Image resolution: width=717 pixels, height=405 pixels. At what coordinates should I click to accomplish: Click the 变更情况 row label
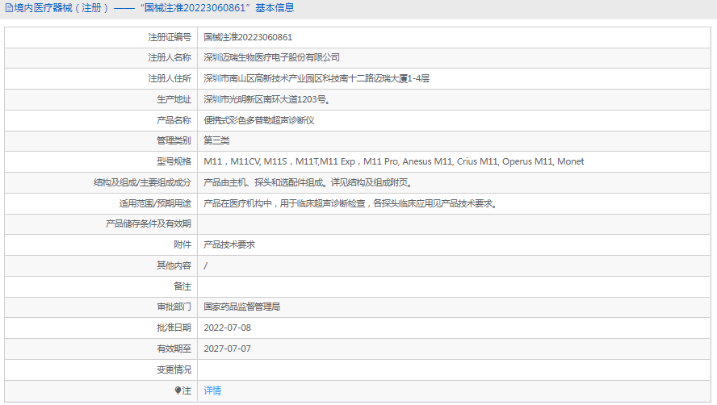coord(174,370)
